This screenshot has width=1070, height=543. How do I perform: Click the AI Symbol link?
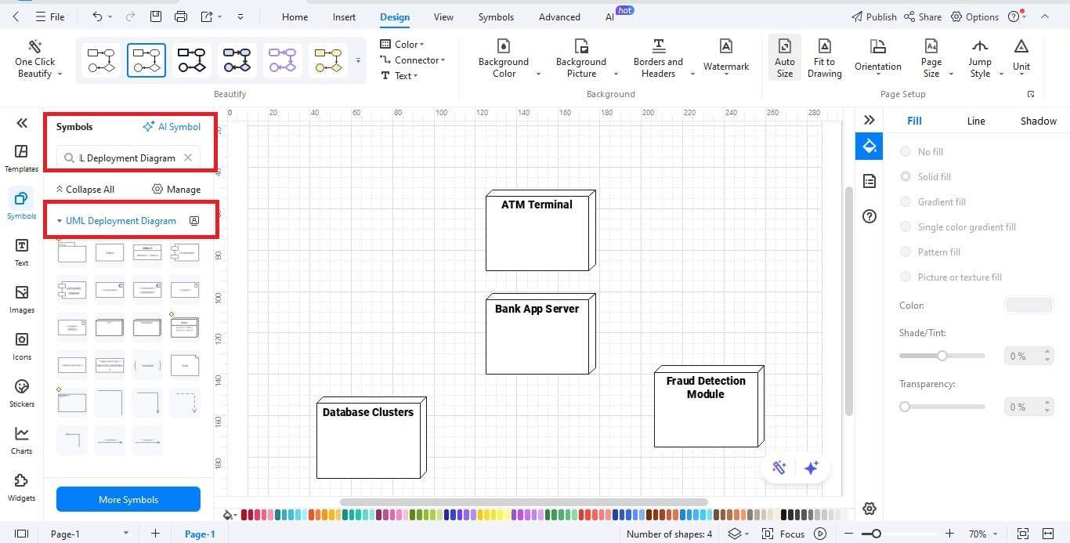[172, 126]
